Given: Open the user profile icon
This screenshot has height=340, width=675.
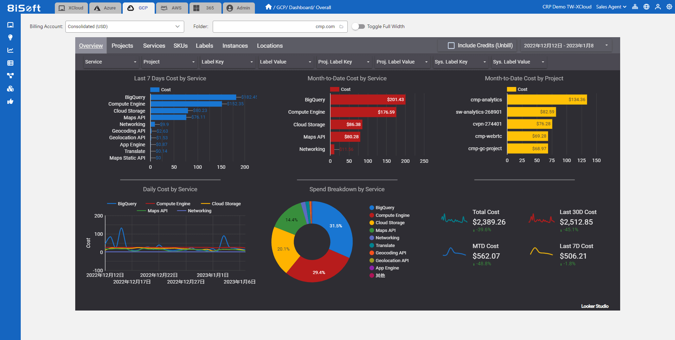Looking at the screenshot, I should (x=658, y=7).
